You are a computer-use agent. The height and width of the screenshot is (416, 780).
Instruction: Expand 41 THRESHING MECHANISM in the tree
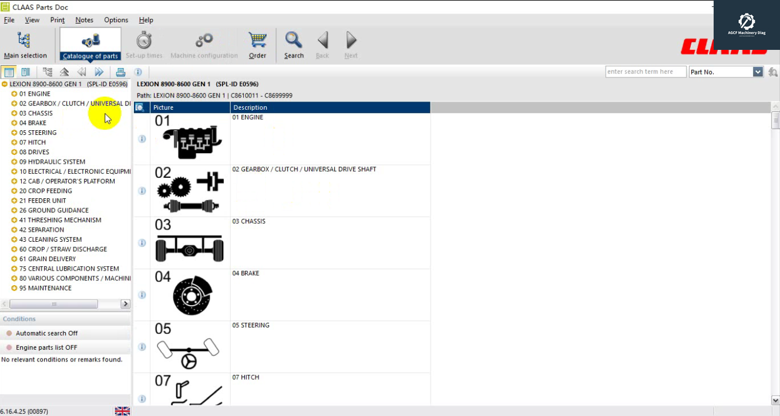tap(14, 220)
